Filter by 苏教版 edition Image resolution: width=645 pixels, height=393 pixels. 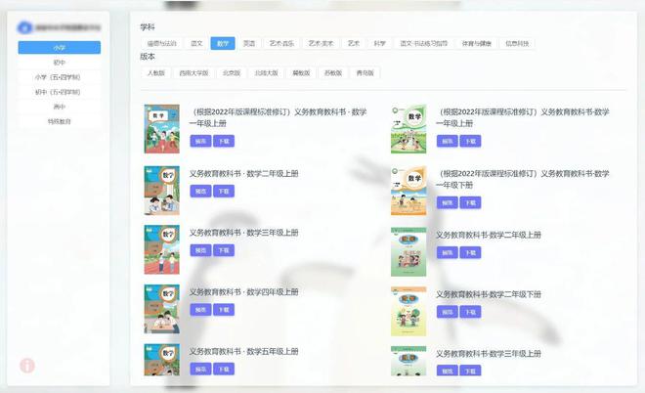[333, 73]
